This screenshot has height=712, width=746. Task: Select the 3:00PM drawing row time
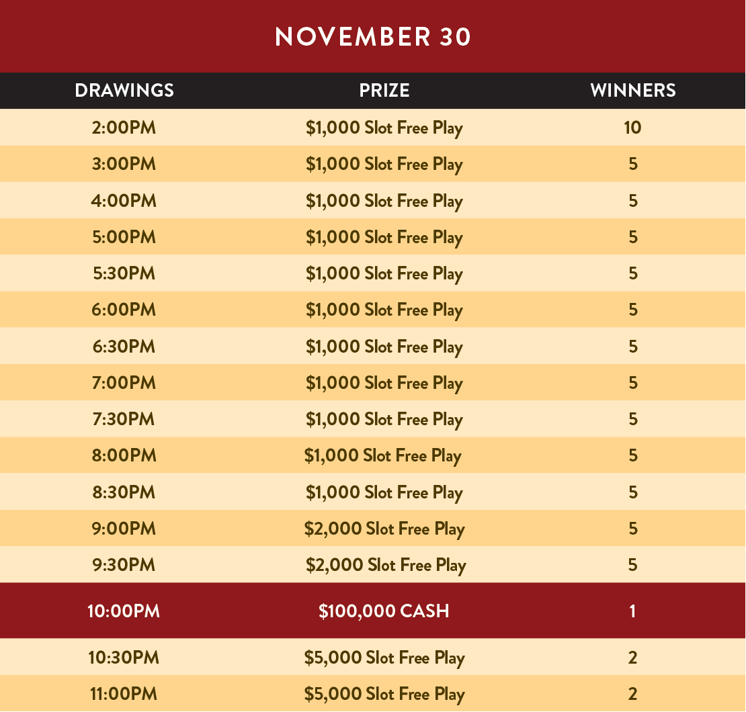click(x=124, y=164)
